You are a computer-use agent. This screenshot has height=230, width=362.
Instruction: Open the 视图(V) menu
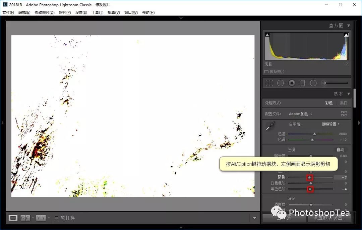[114, 12]
